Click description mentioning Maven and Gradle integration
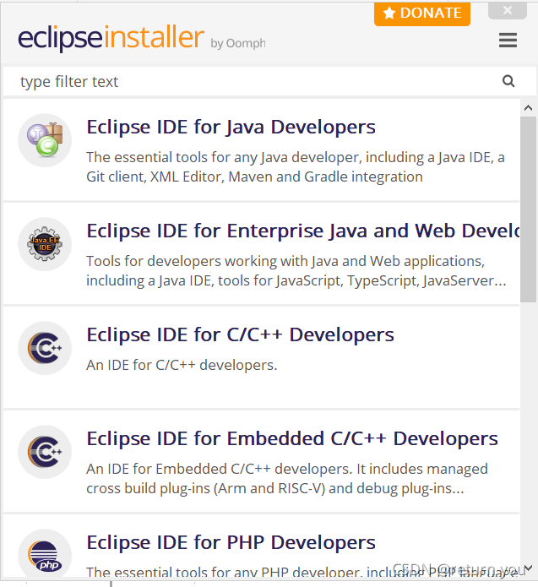This screenshot has height=587, width=538. pos(296,167)
